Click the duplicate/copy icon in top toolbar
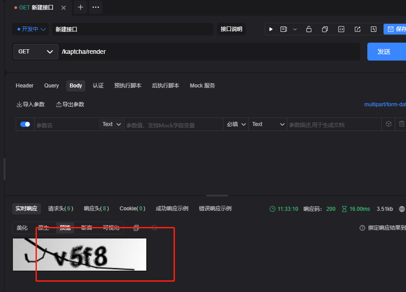406x292 pixels. tap(325, 29)
